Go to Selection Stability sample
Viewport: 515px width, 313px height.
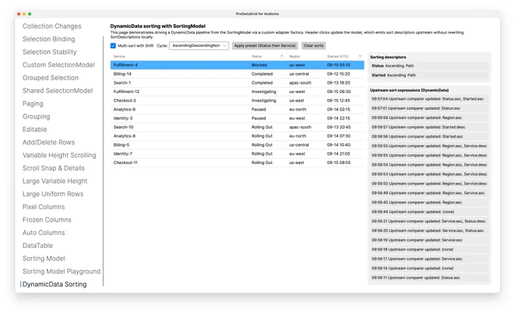(49, 51)
